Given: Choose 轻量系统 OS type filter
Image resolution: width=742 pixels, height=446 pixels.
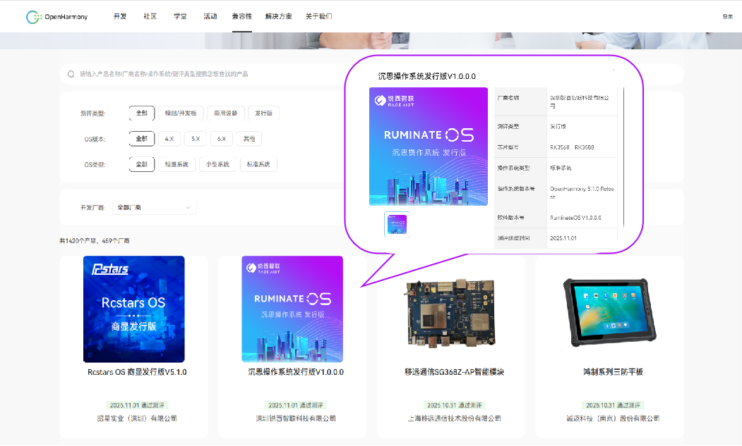Looking at the screenshot, I should 176,164.
